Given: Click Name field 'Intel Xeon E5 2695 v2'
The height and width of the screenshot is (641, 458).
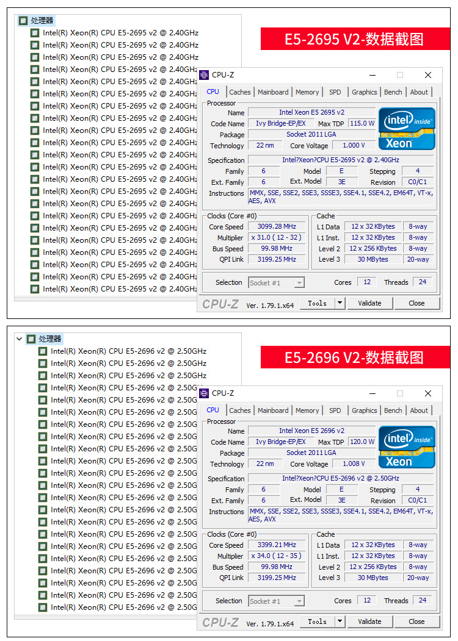Looking at the screenshot, I should click(312, 112).
